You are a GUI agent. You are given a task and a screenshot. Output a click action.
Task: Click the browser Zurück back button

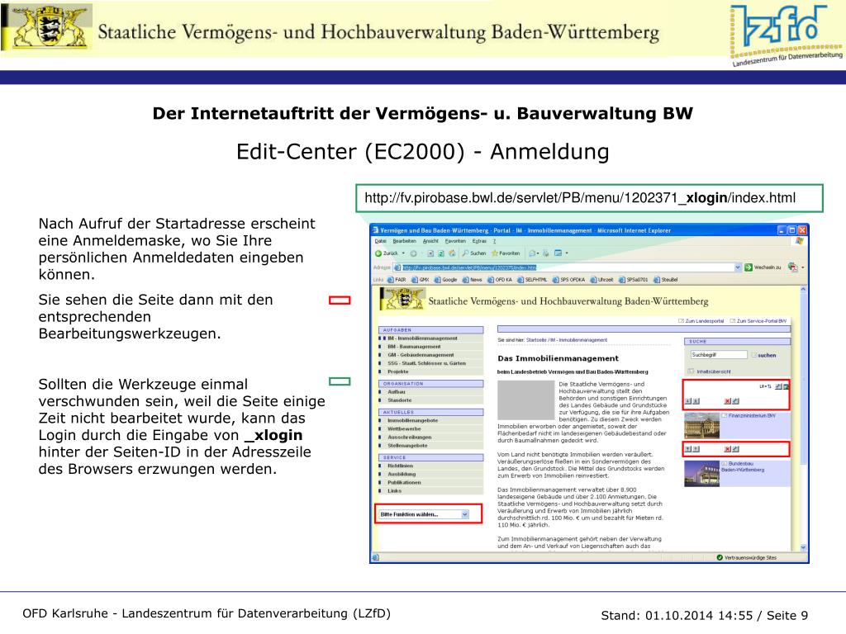point(387,253)
